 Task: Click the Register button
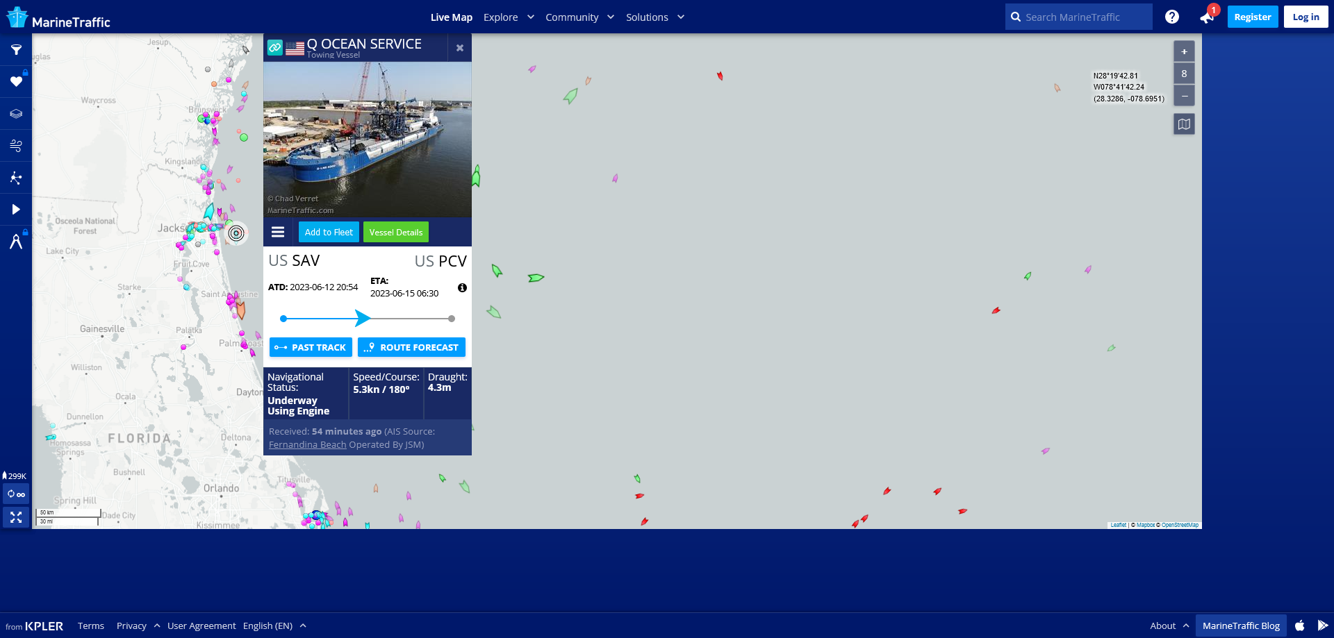click(x=1253, y=17)
